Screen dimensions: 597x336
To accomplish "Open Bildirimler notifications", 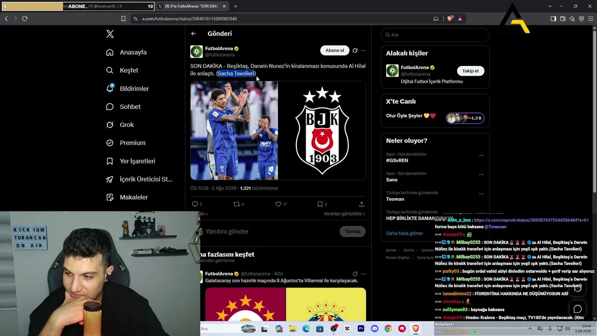I will tap(127, 89).
